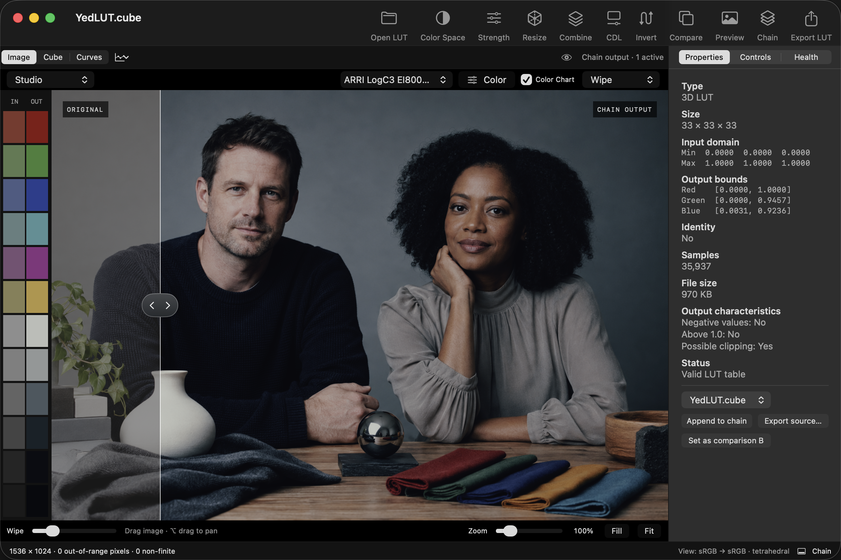
Task: Open the Strength adjustment tool
Action: [x=493, y=26]
